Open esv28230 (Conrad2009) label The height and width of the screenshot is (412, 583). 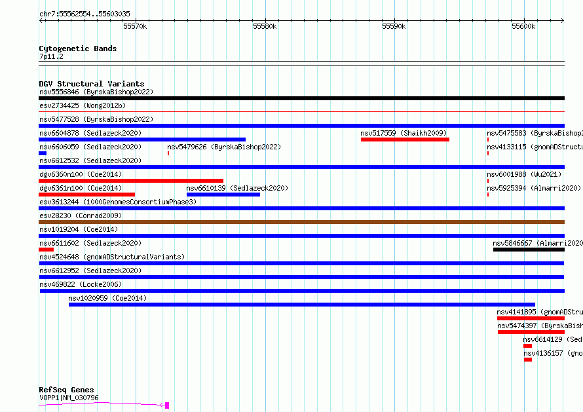coord(81,215)
